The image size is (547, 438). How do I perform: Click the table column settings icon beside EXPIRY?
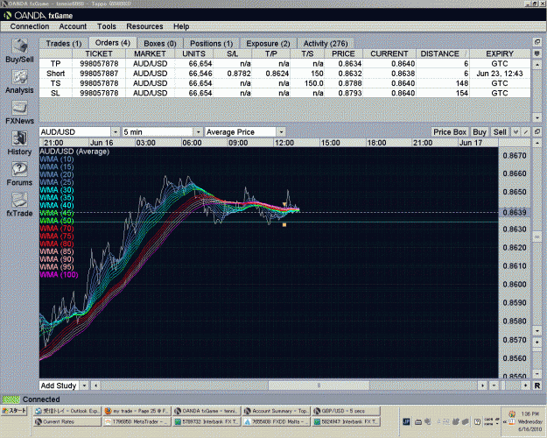pyautogui.click(x=537, y=53)
